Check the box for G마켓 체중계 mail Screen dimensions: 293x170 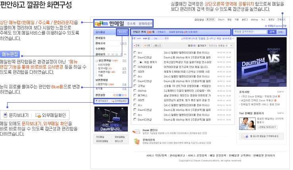135,71
